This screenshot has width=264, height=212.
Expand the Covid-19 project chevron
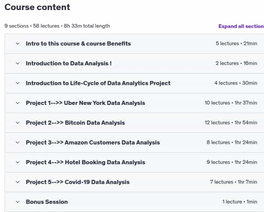(x=18, y=182)
